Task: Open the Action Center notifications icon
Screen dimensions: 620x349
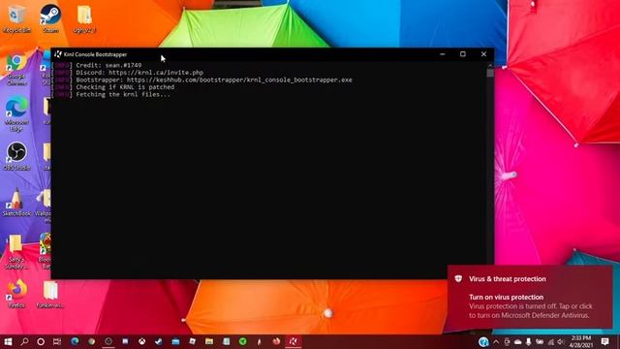Action: tap(604, 341)
